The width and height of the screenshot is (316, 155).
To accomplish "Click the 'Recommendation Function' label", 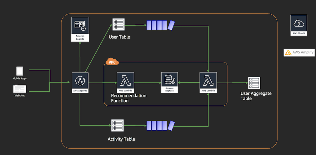I will [x=128, y=98].
